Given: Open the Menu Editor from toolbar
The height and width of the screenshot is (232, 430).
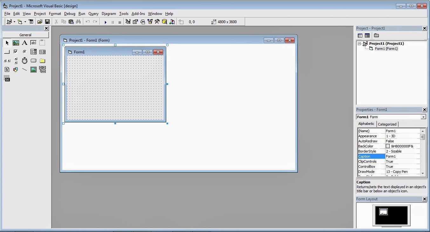Looking at the screenshot, I should (31, 22).
